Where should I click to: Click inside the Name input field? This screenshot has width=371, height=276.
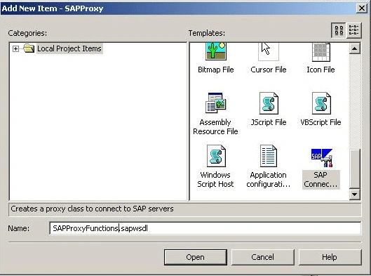(205, 228)
